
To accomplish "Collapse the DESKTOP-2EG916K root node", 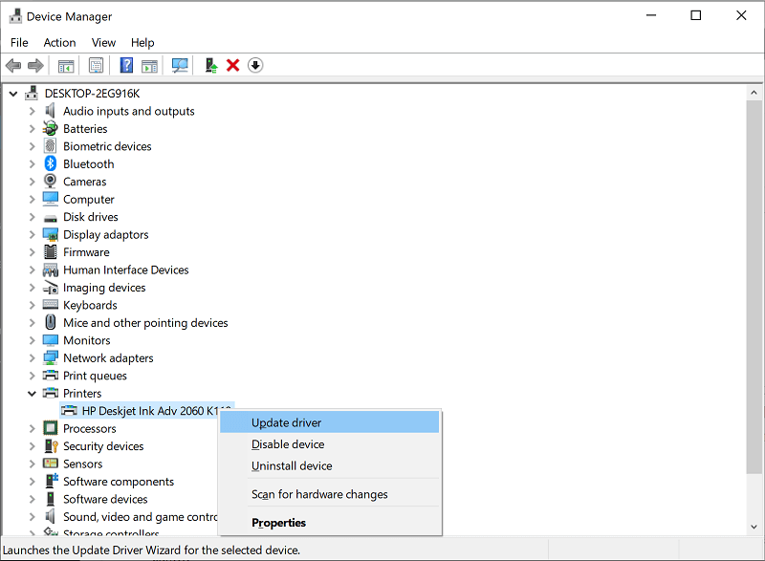I will [13, 94].
